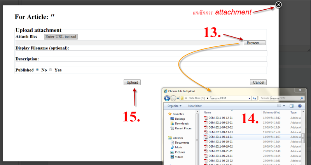Close the Choose File to Upload dialog
The width and height of the screenshot is (311, 165).
pyautogui.click(x=300, y=90)
